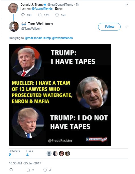Screen dimensions: 135x174
Task: View Likes count list
Action: (x=29, y=153)
